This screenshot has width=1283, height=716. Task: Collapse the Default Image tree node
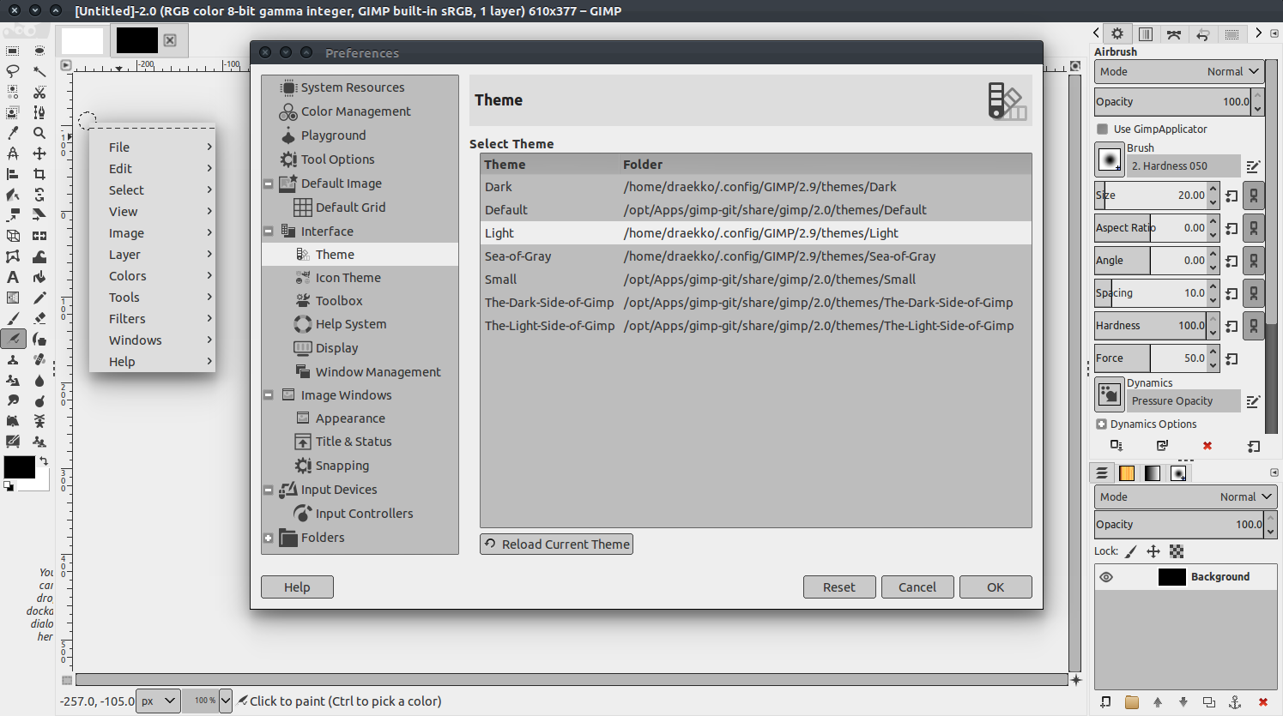point(268,184)
